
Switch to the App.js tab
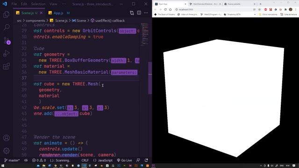point(58,13)
